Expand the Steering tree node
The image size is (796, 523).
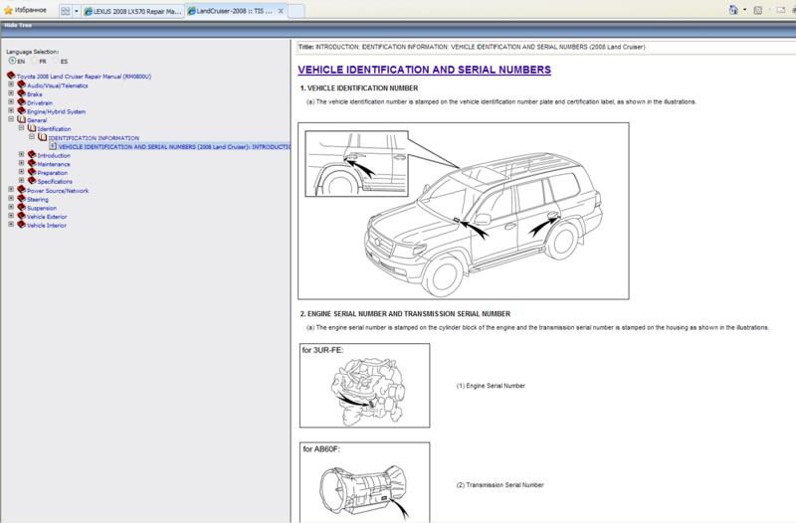coord(11,198)
